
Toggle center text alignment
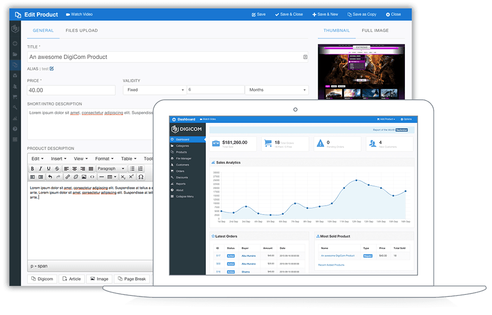point(75,169)
